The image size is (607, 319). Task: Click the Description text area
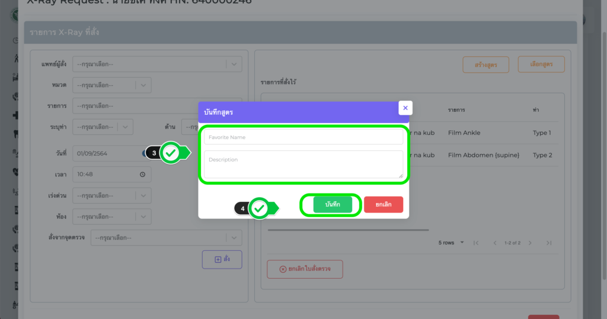pyautogui.click(x=303, y=164)
